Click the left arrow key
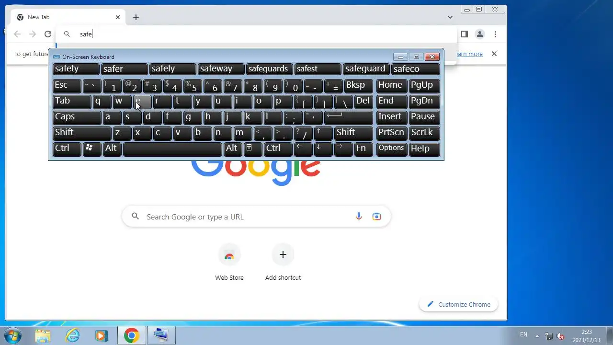Image resolution: width=613 pixels, height=345 pixels. coord(303,149)
